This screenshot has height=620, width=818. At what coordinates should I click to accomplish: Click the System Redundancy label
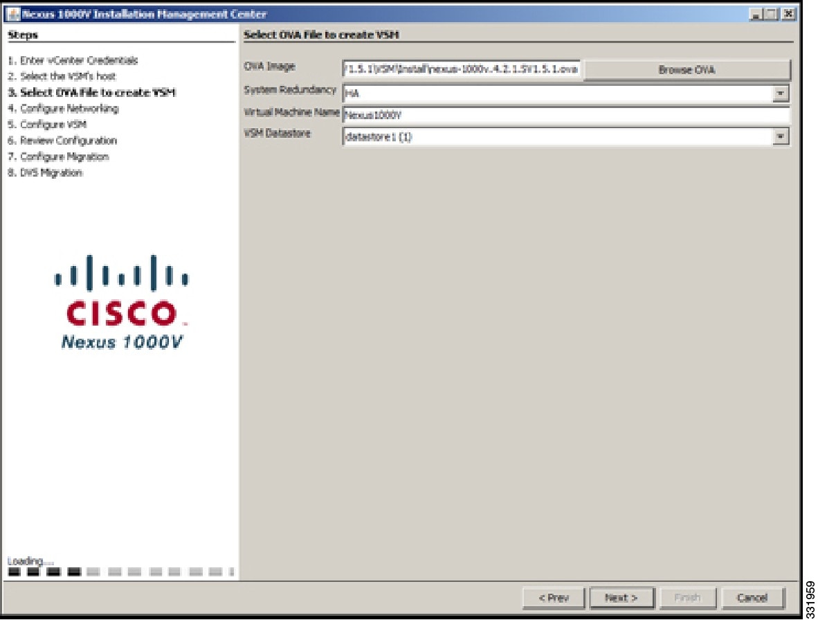click(290, 90)
